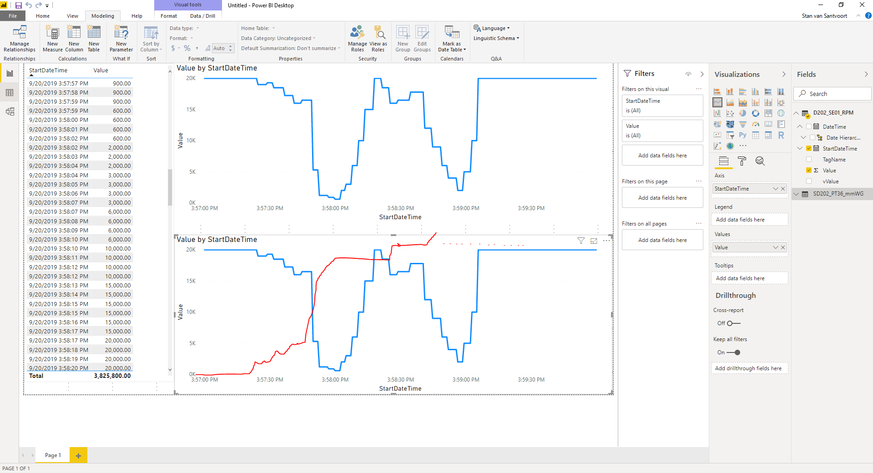Switch to Data view in left sidebar

click(10, 93)
